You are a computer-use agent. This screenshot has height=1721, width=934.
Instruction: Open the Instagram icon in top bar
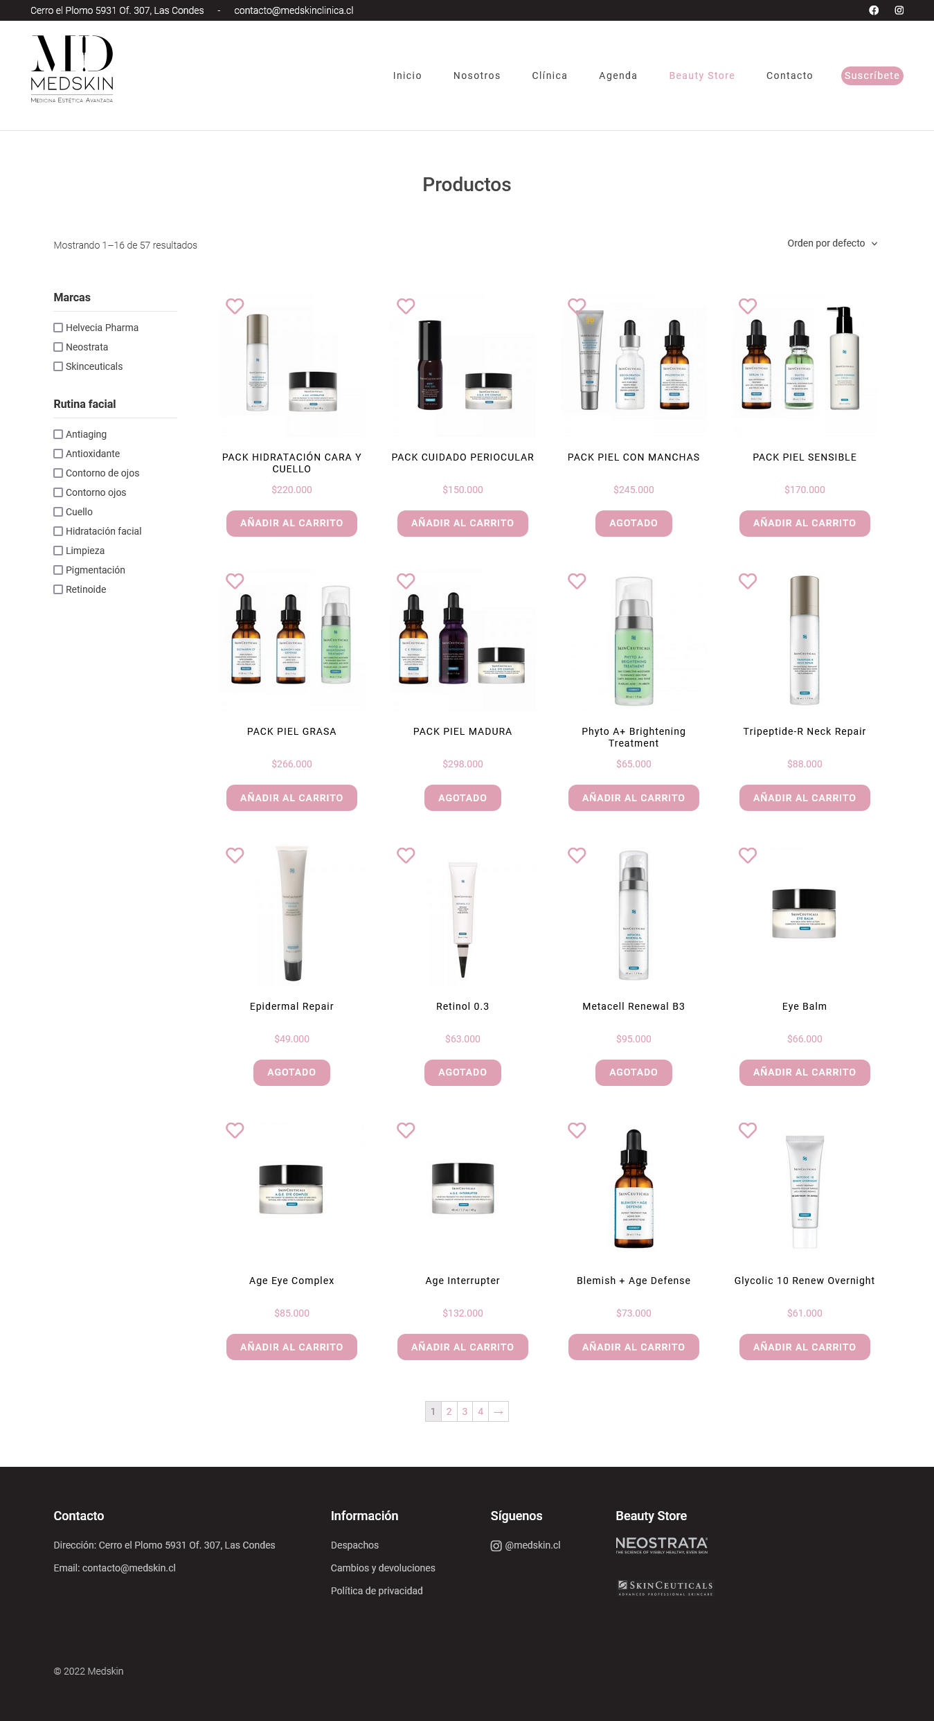tap(899, 10)
